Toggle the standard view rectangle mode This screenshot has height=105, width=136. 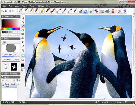point(23,55)
